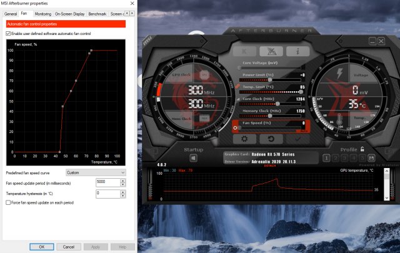Select profile slot 1
The width and height of the screenshot is (400, 253).
point(326,158)
